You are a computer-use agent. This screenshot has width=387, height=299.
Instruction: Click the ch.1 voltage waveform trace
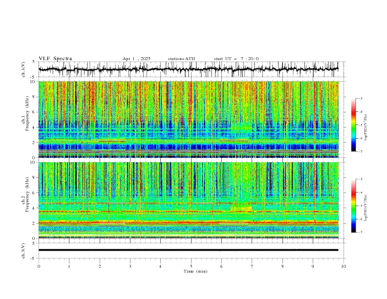pyautogui.click(x=188, y=69)
